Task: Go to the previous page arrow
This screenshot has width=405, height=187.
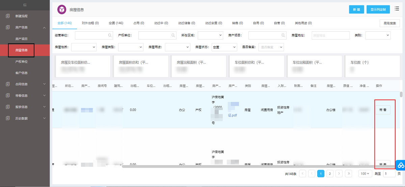Action: click(312, 173)
